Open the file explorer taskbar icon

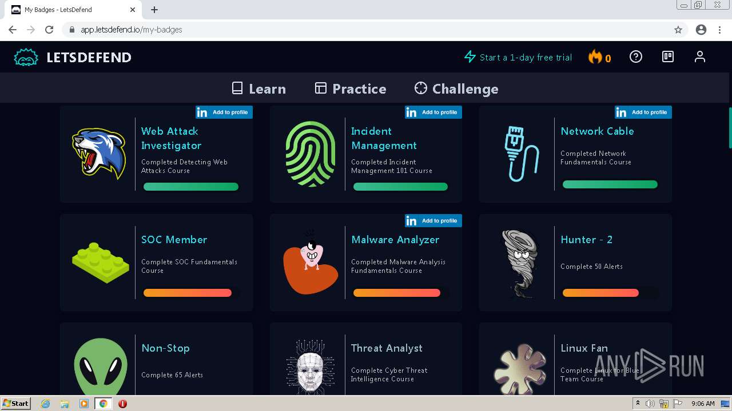pyautogui.click(x=65, y=404)
